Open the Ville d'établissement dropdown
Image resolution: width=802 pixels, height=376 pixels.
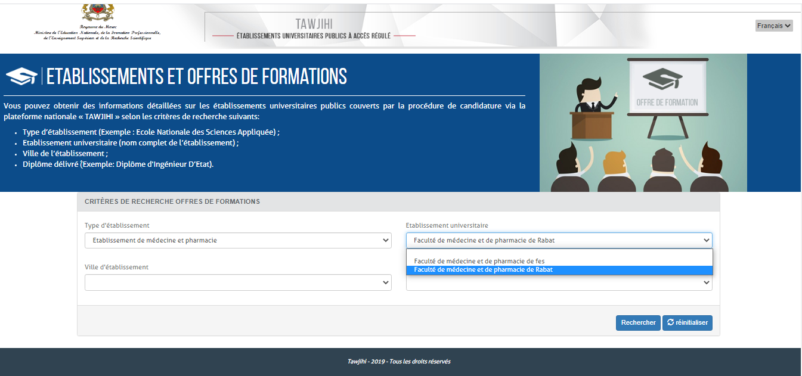pyautogui.click(x=238, y=282)
